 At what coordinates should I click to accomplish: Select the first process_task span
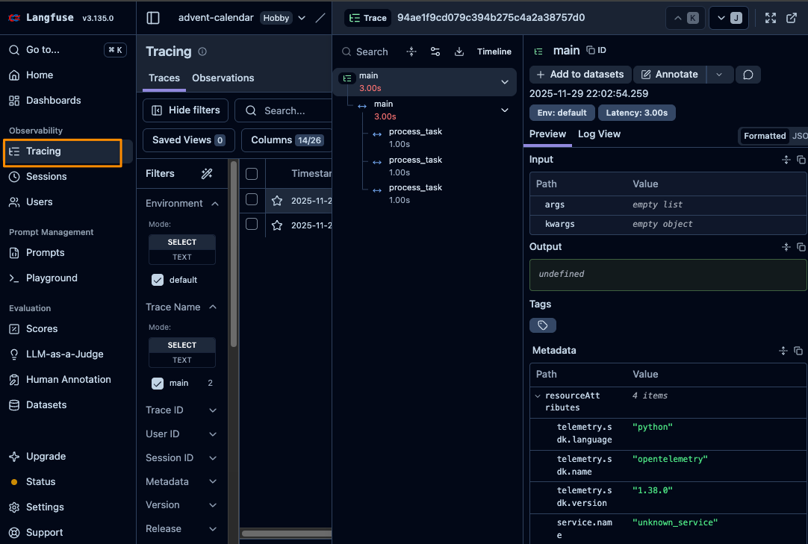click(415, 137)
